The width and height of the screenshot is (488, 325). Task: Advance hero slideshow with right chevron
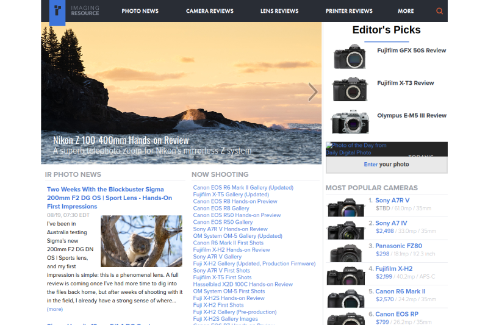(x=313, y=92)
